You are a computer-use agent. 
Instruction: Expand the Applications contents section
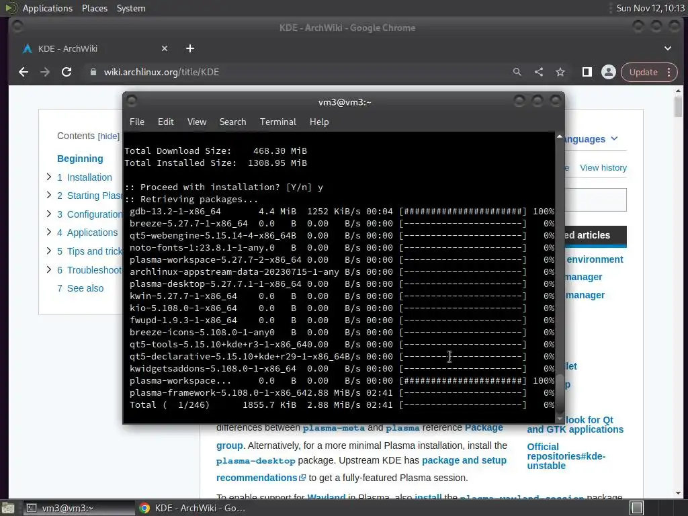click(48, 232)
